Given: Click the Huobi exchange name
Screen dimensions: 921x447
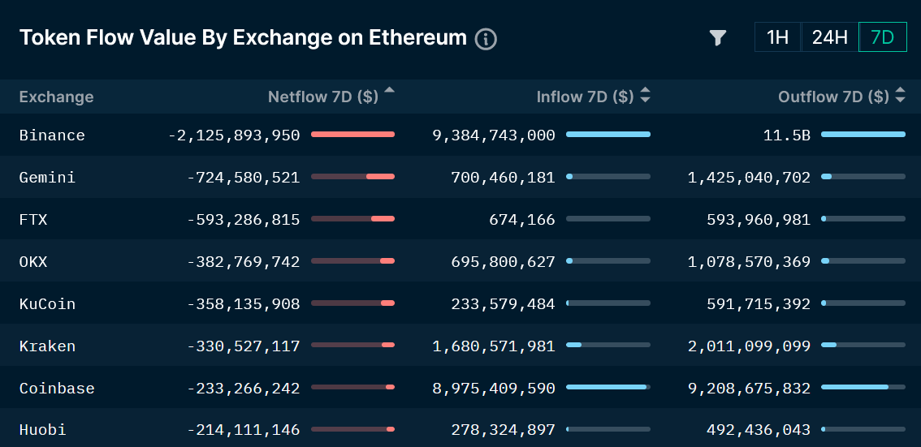Looking at the screenshot, I should (x=42, y=430).
